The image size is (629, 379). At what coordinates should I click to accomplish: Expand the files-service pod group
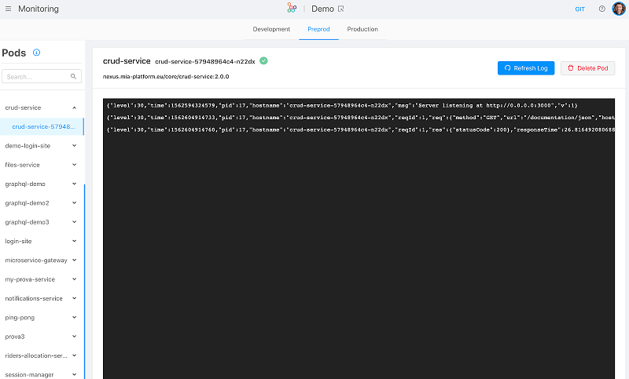click(74, 165)
